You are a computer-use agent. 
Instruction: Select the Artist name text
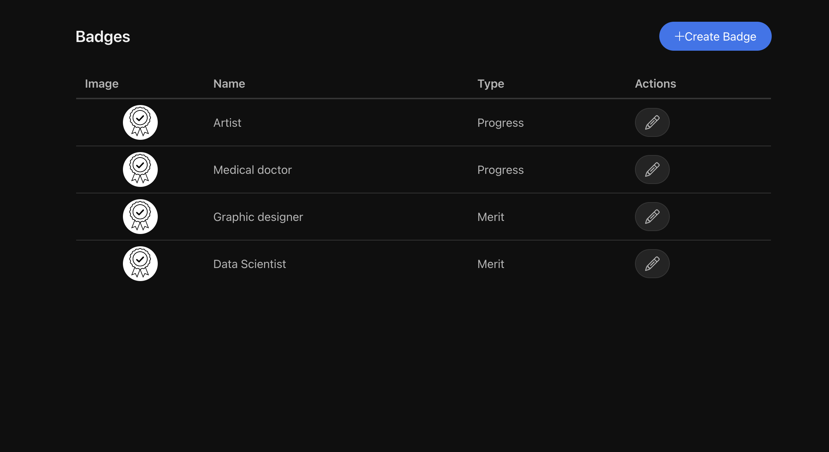227,123
